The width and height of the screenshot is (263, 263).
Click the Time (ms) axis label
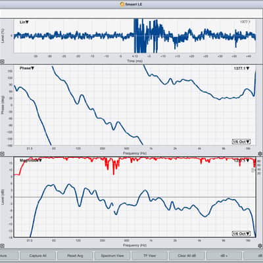coord(135,61)
